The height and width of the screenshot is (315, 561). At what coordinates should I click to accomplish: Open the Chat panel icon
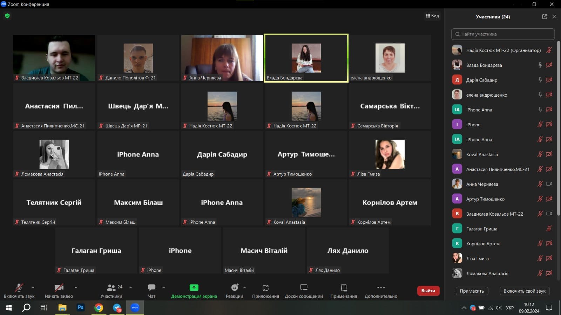point(151,288)
